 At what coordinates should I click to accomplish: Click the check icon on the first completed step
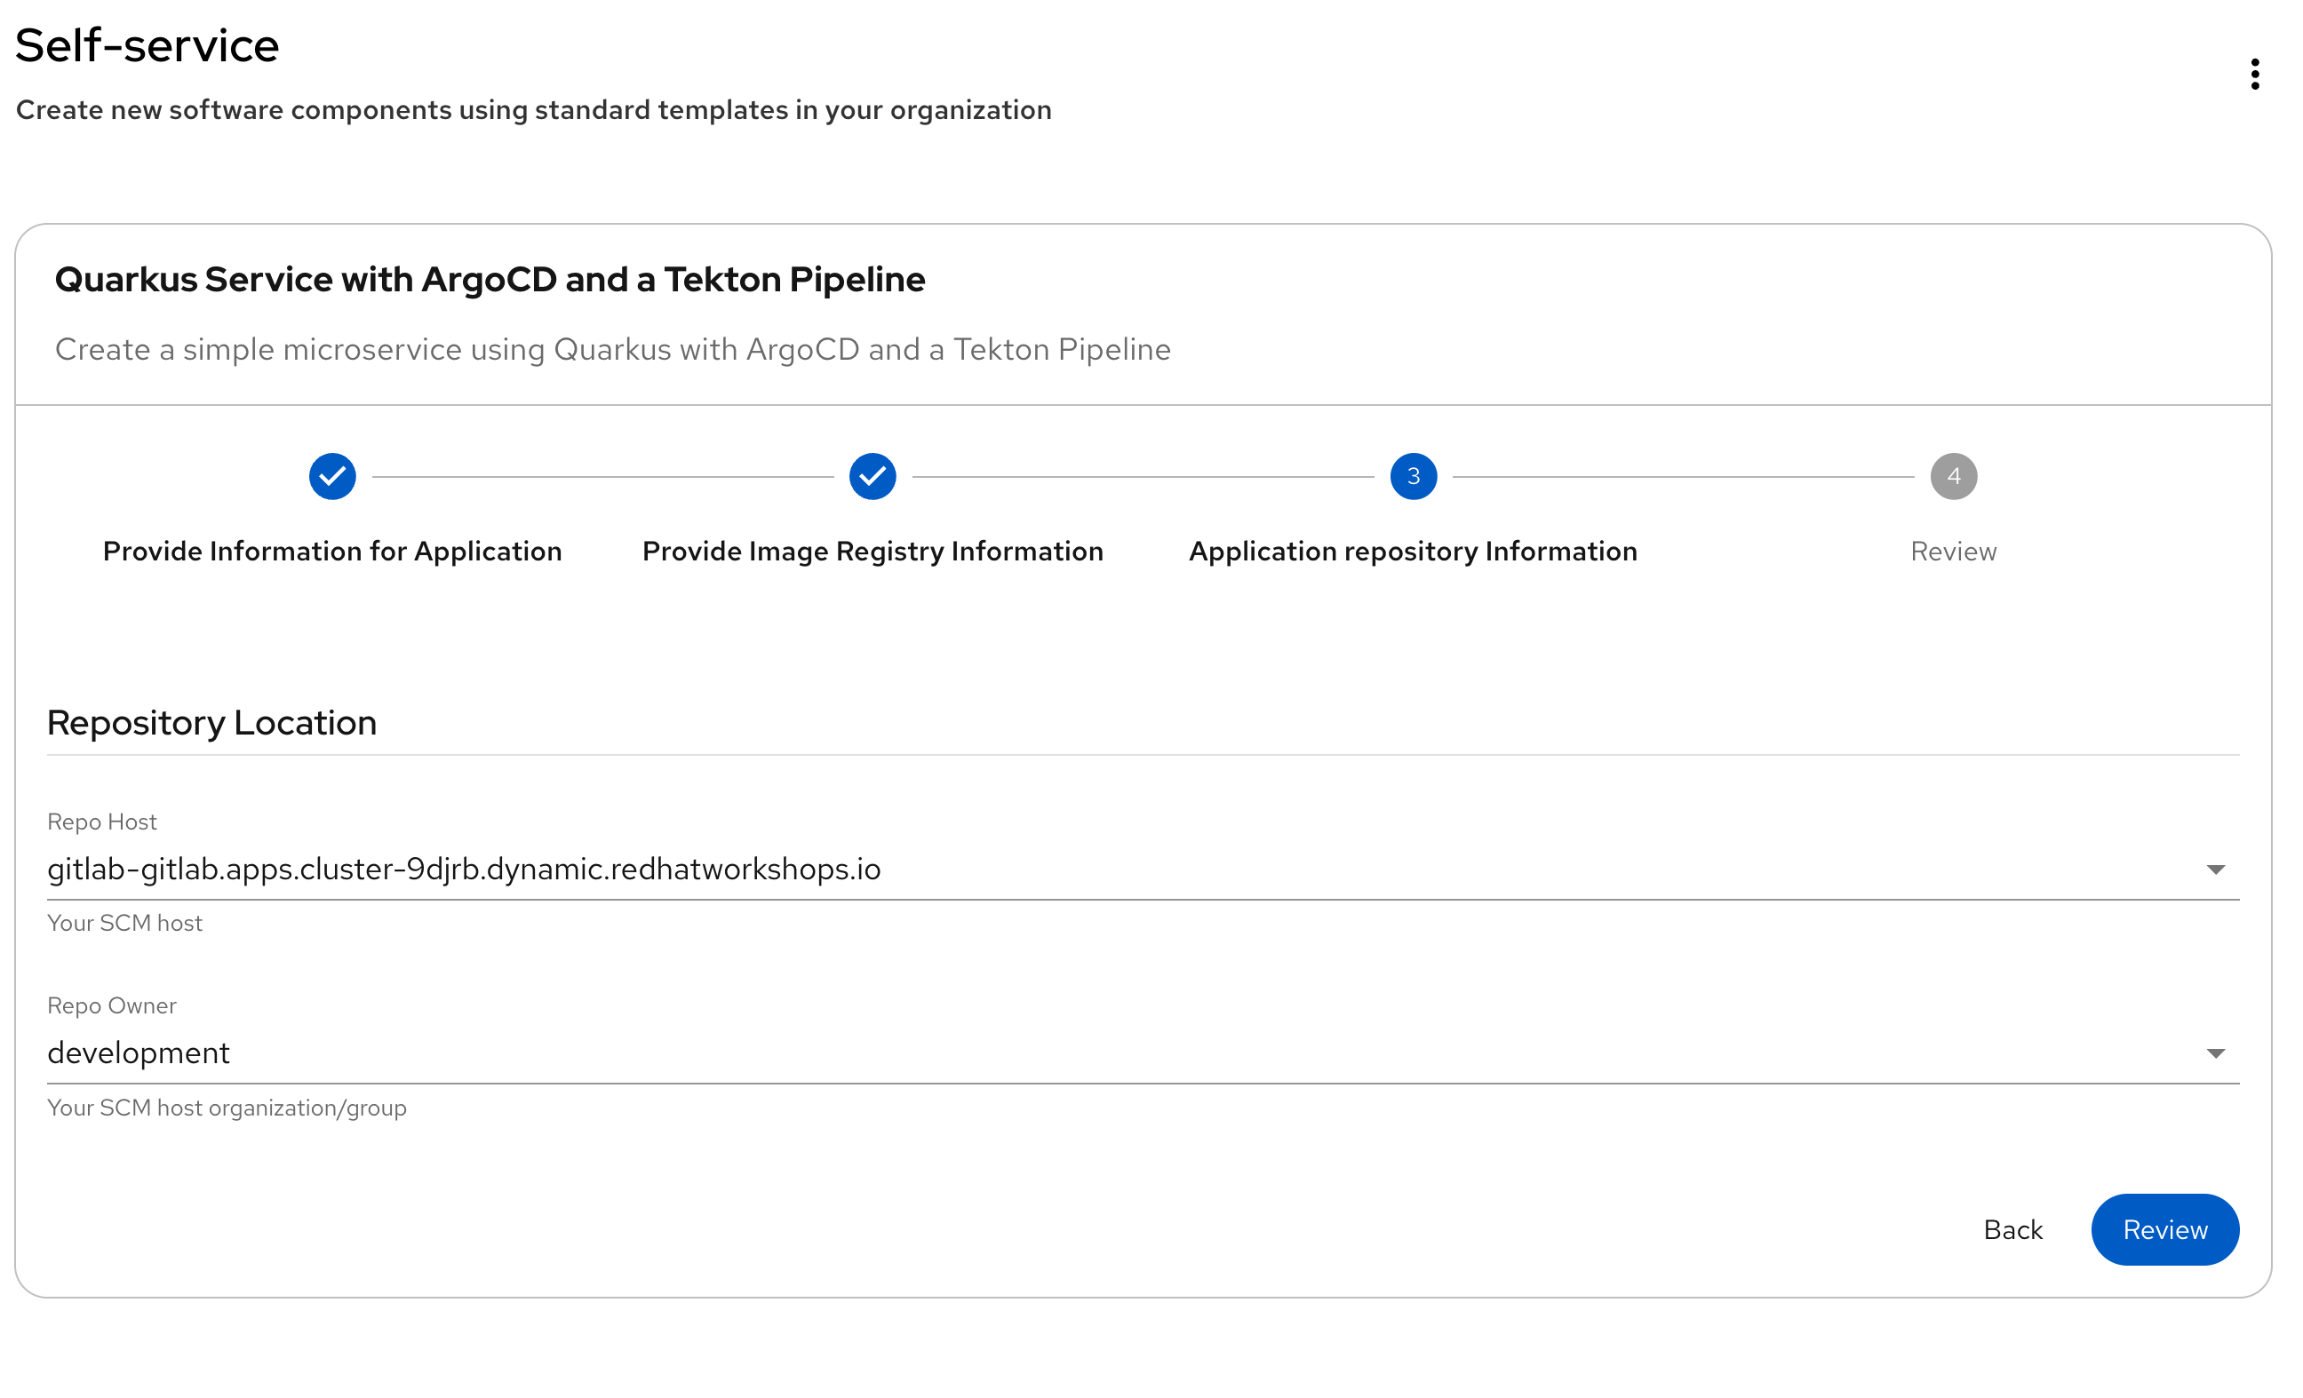[331, 476]
